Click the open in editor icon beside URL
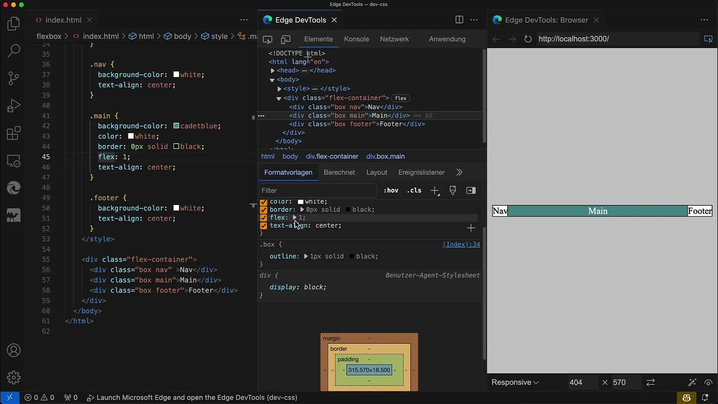The image size is (718, 404). click(708, 39)
